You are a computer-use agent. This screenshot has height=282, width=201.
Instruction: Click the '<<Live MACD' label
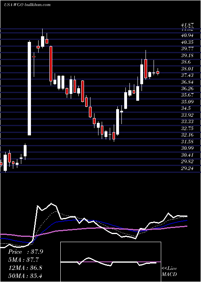point(169,271)
